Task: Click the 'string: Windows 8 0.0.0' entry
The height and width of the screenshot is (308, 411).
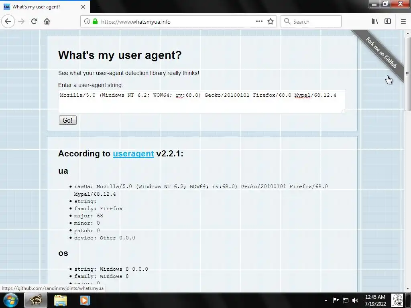Action: point(111,269)
